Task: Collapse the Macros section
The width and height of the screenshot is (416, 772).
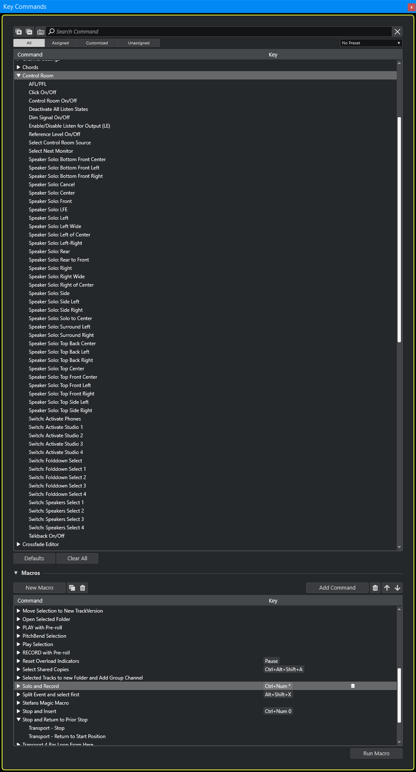Action: pyautogui.click(x=16, y=573)
